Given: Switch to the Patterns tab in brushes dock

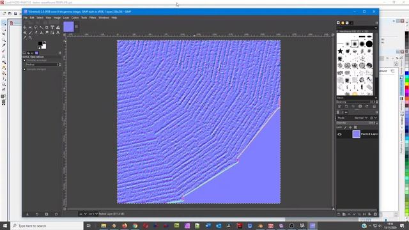Looking at the screenshot, I should [343, 23].
